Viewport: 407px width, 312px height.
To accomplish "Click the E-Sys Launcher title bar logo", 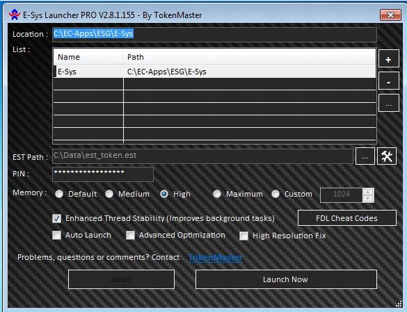I will tap(15, 15).
